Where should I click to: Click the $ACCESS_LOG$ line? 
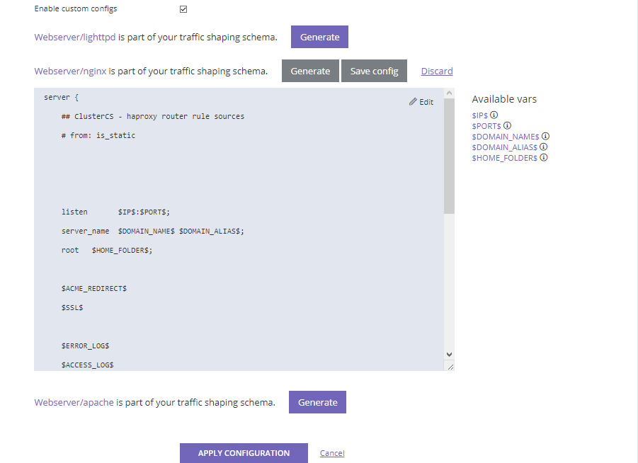click(88, 365)
